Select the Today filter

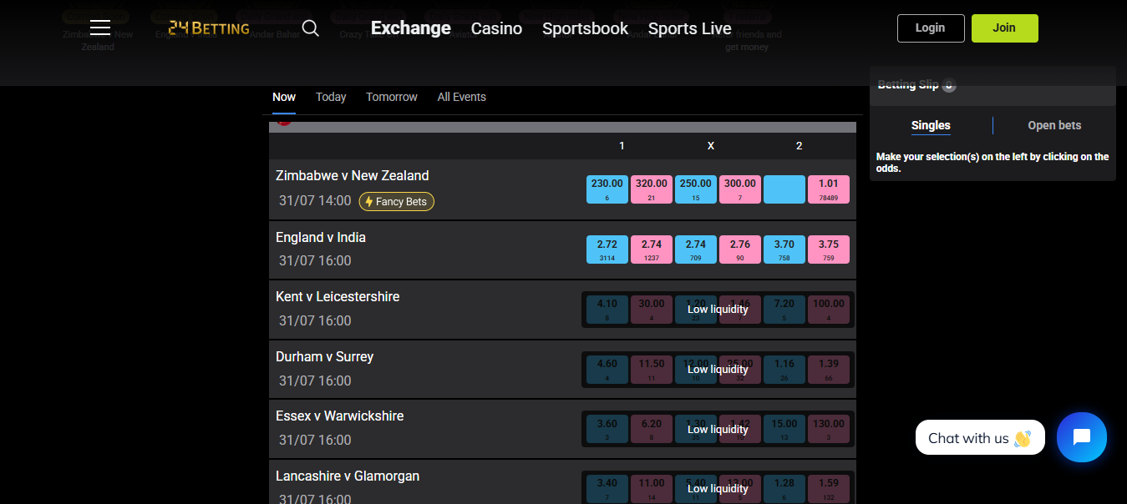pyautogui.click(x=331, y=97)
